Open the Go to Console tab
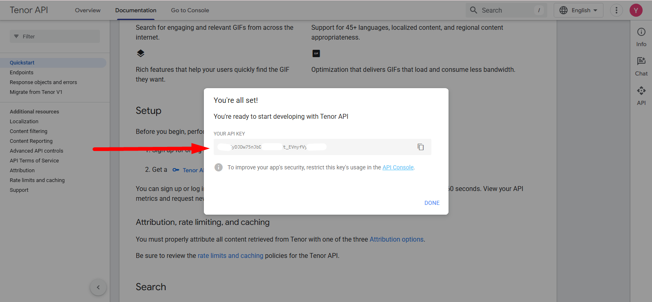The height and width of the screenshot is (302, 652). [190, 10]
